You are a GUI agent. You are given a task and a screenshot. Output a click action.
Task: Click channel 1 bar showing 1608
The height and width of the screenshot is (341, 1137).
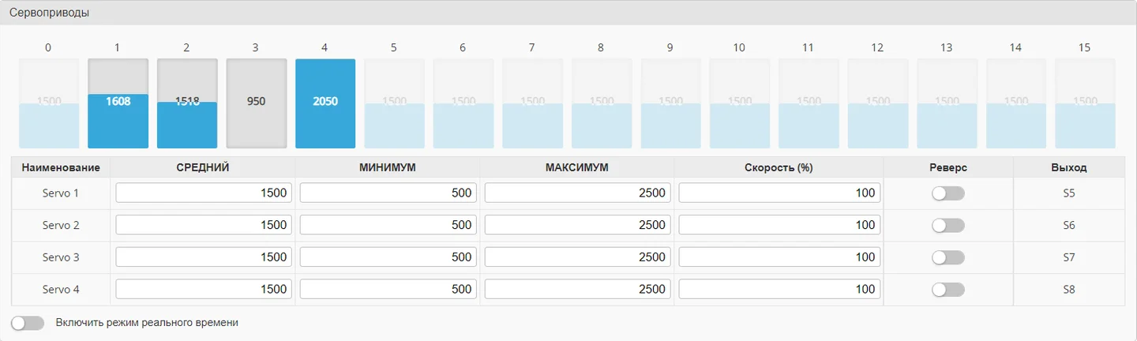tap(118, 103)
